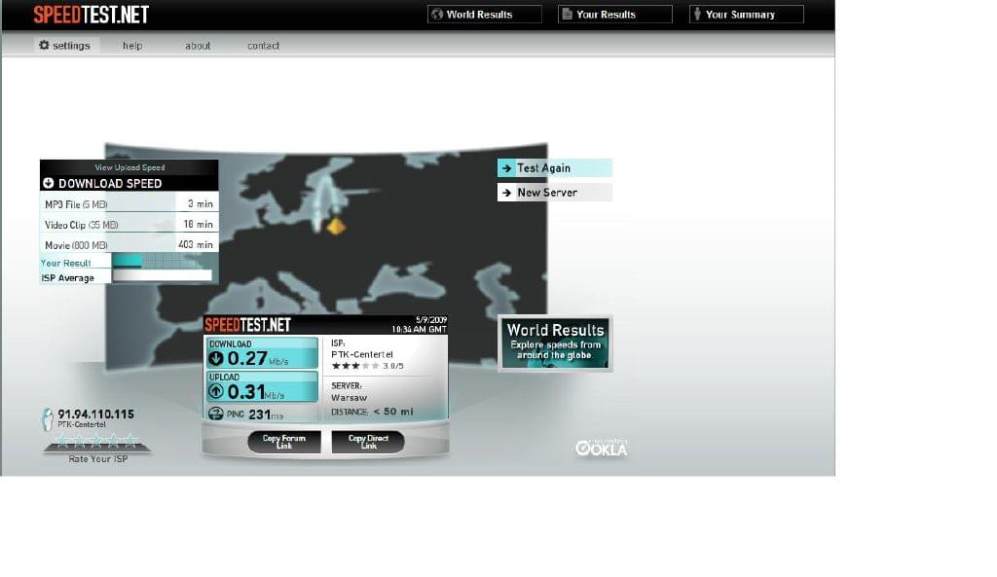Click the ISP Average speed bar

click(x=163, y=275)
